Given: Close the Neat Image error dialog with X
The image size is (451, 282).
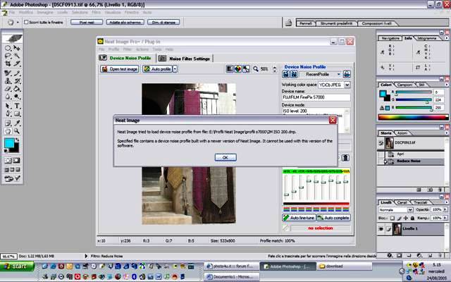Looking at the screenshot, I should (333, 121).
